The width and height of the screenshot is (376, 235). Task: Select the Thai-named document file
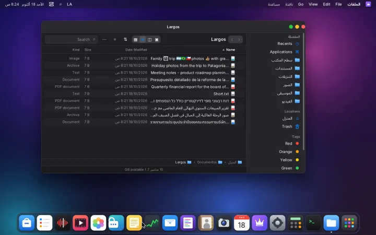point(144,122)
